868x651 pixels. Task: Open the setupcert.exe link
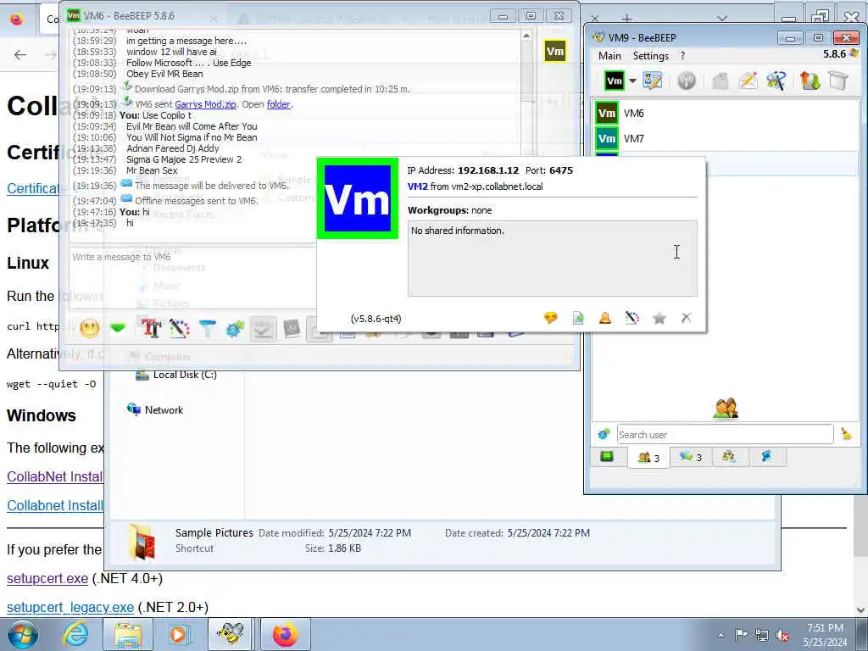tap(47, 578)
